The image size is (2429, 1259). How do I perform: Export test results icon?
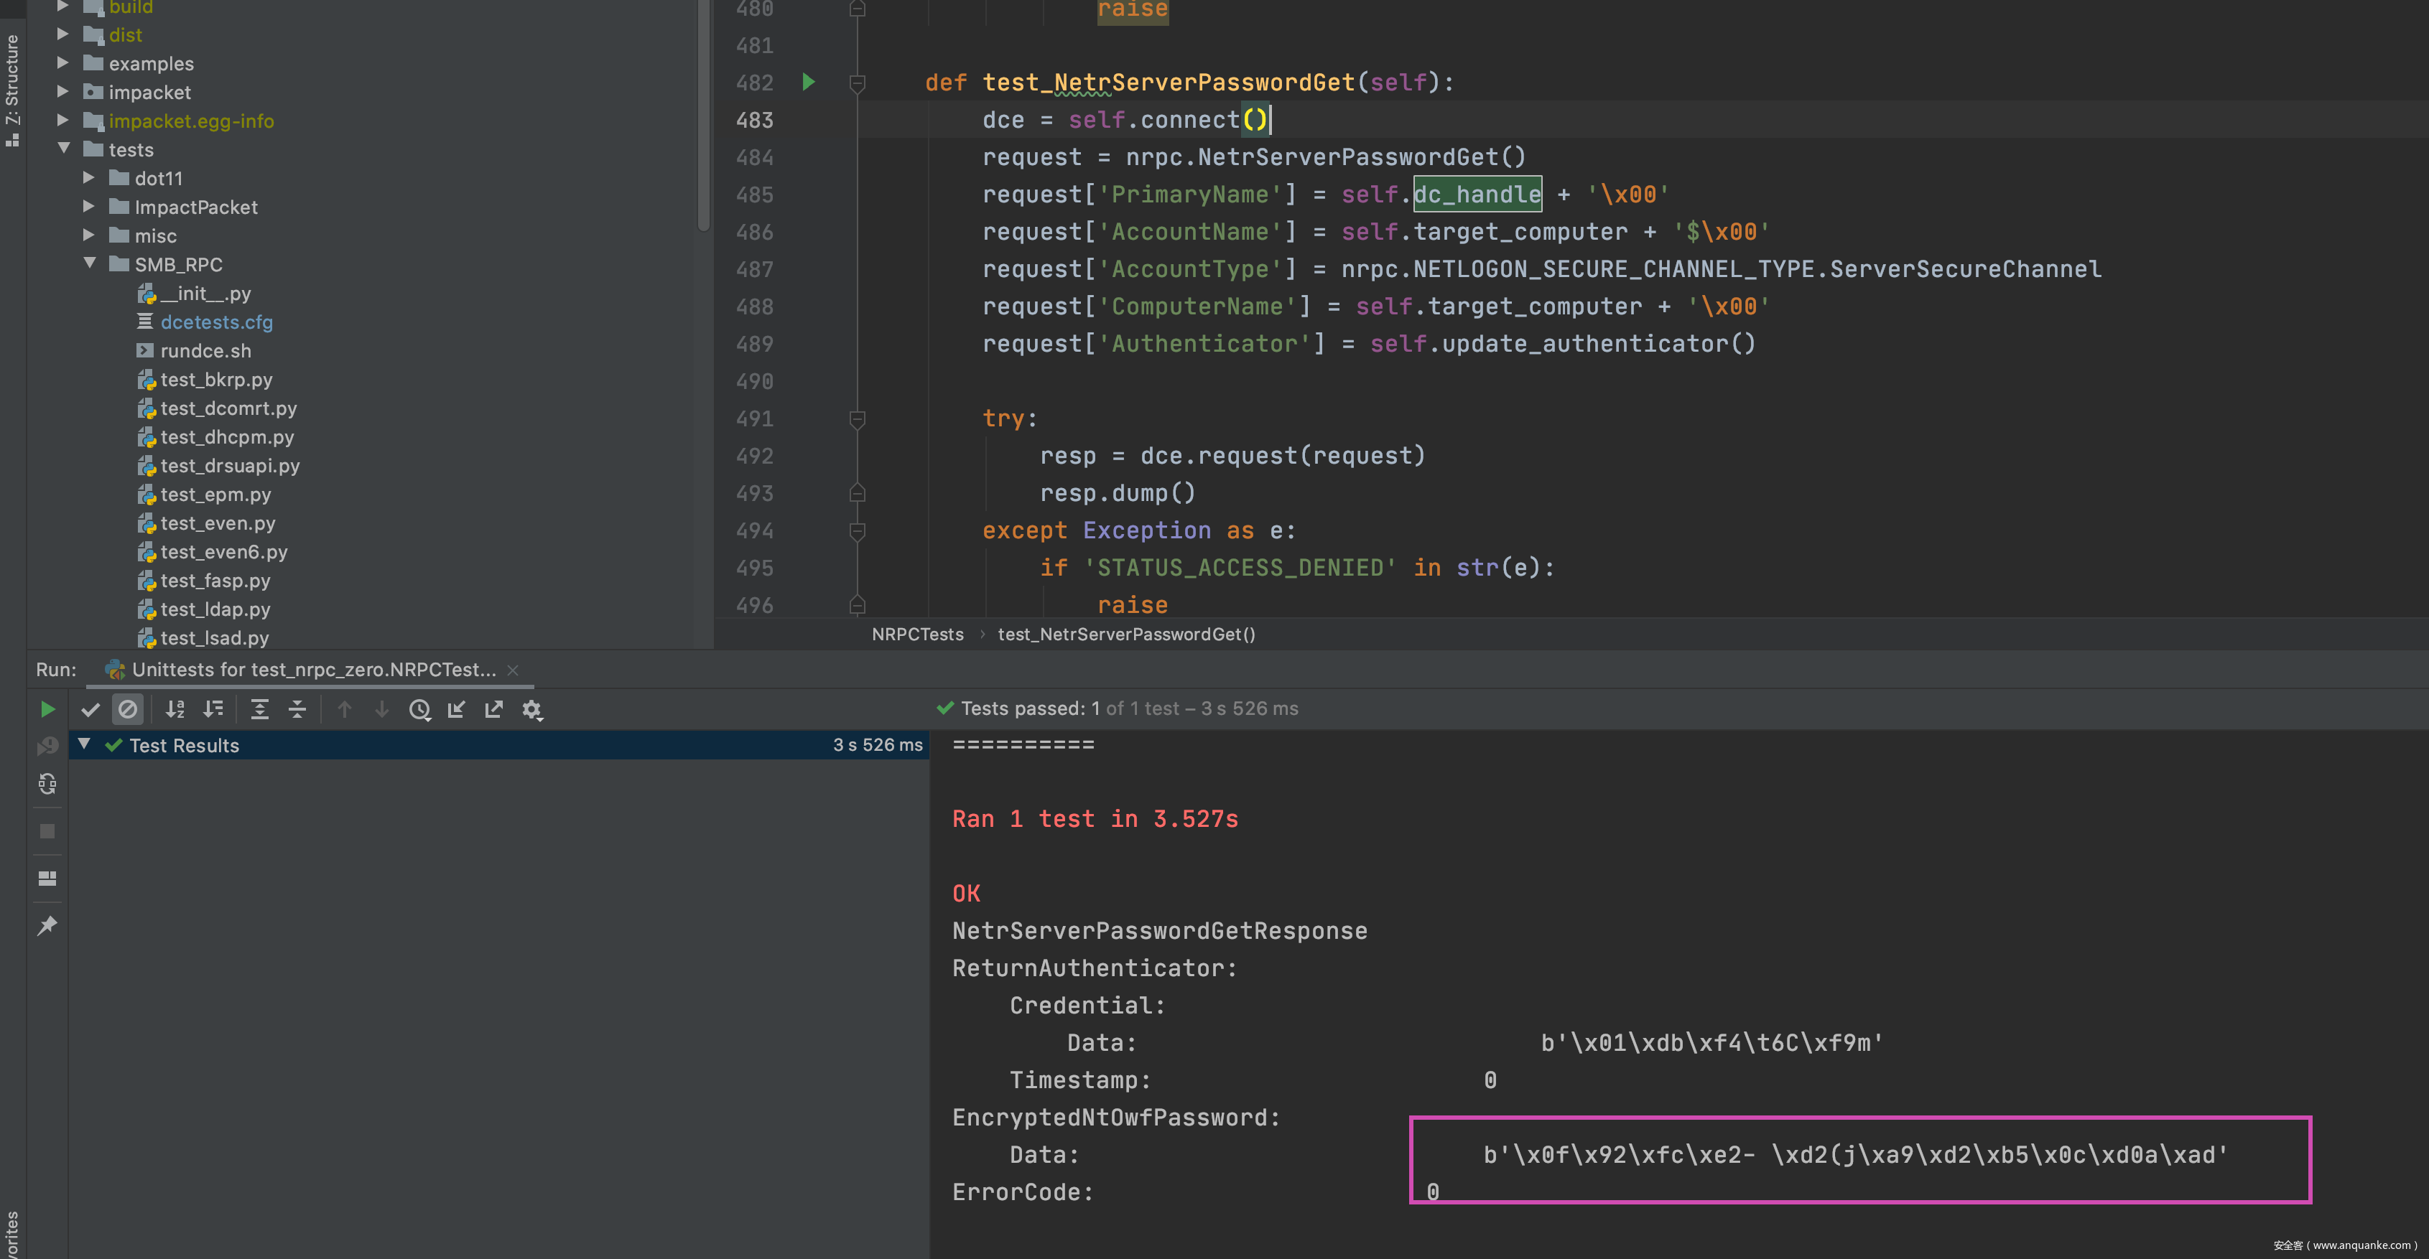coord(494,708)
